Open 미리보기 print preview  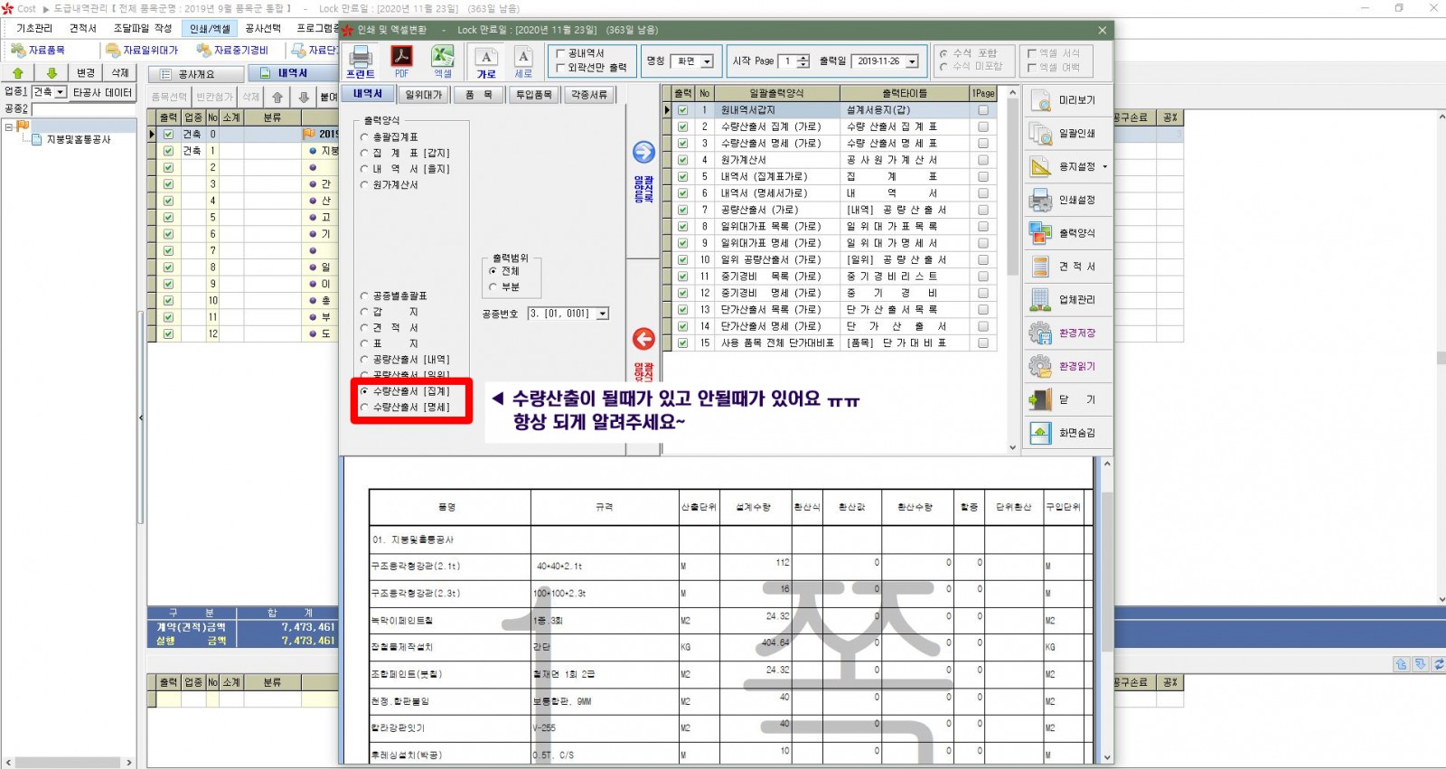(x=1066, y=100)
